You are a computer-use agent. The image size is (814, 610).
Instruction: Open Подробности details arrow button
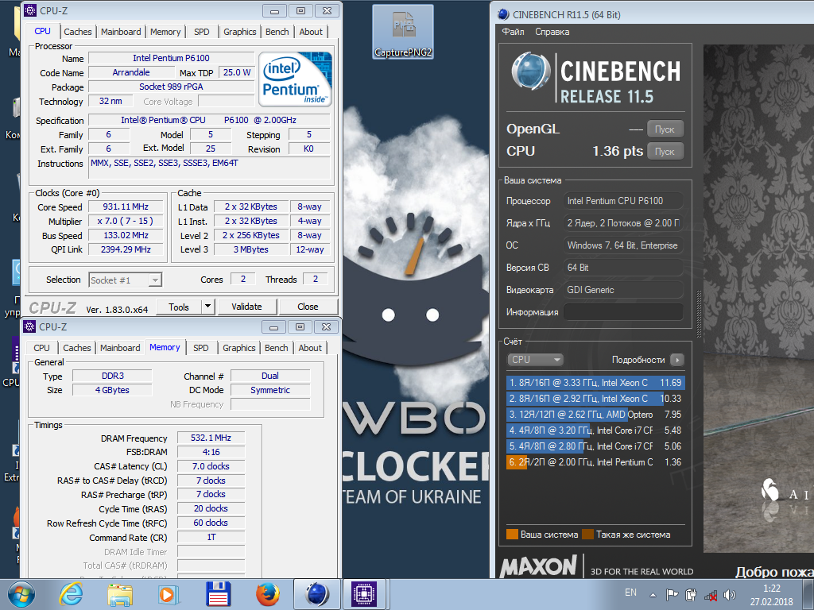(677, 360)
